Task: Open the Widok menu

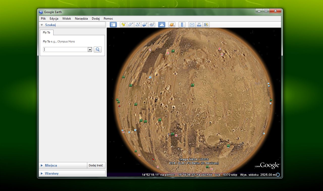Action: pyautogui.click(x=67, y=19)
